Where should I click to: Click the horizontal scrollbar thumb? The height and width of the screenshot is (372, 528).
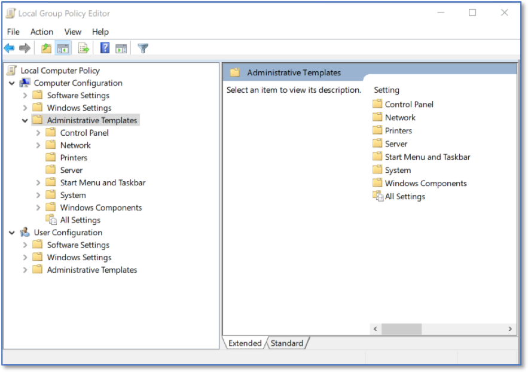coord(401,329)
